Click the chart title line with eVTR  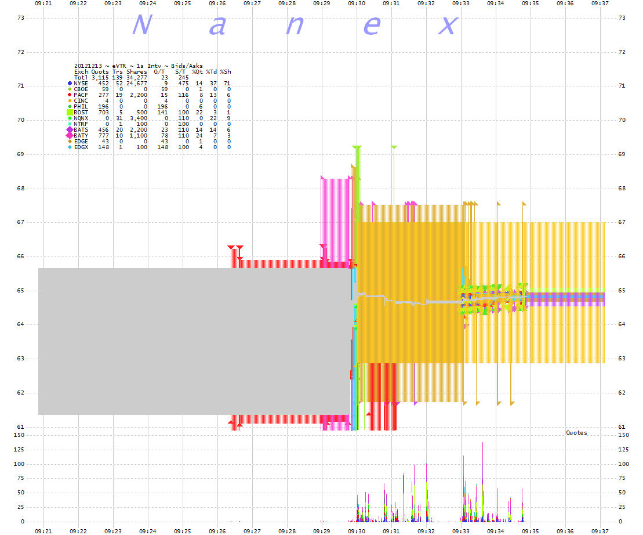[138, 66]
